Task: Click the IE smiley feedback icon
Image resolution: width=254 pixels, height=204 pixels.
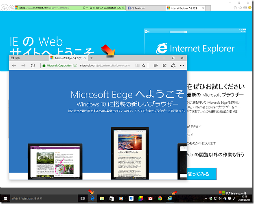Action: click(250, 8)
